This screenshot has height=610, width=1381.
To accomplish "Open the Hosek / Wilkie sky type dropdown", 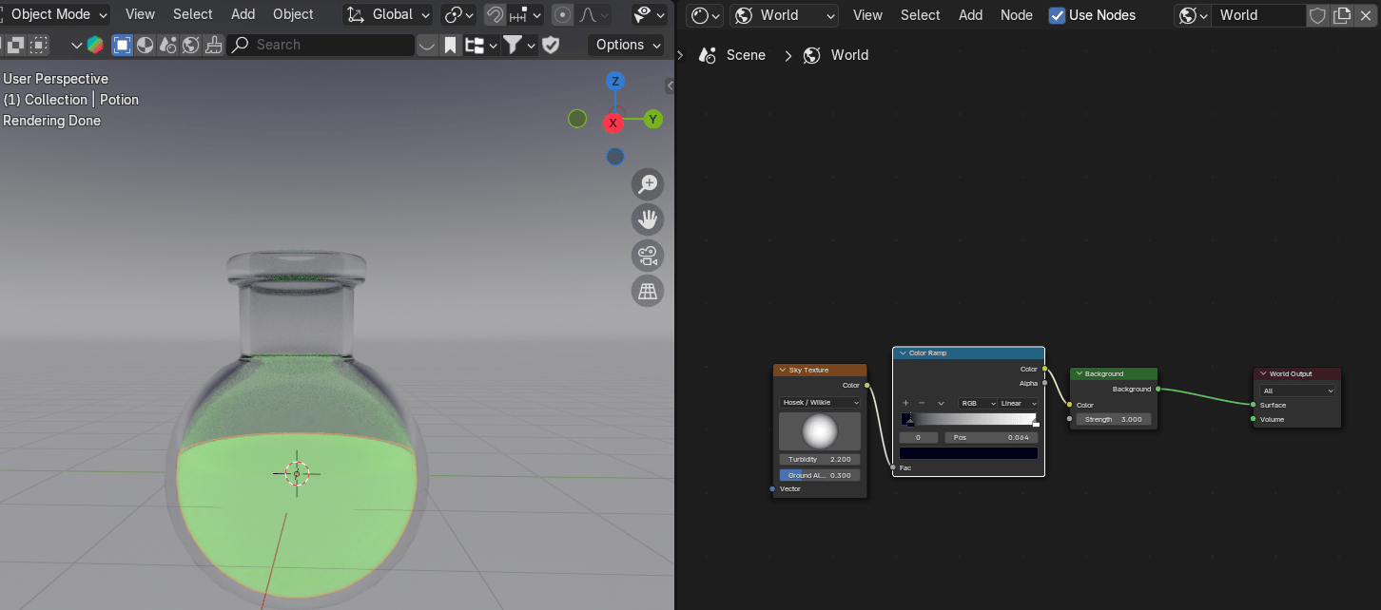I will point(819,402).
